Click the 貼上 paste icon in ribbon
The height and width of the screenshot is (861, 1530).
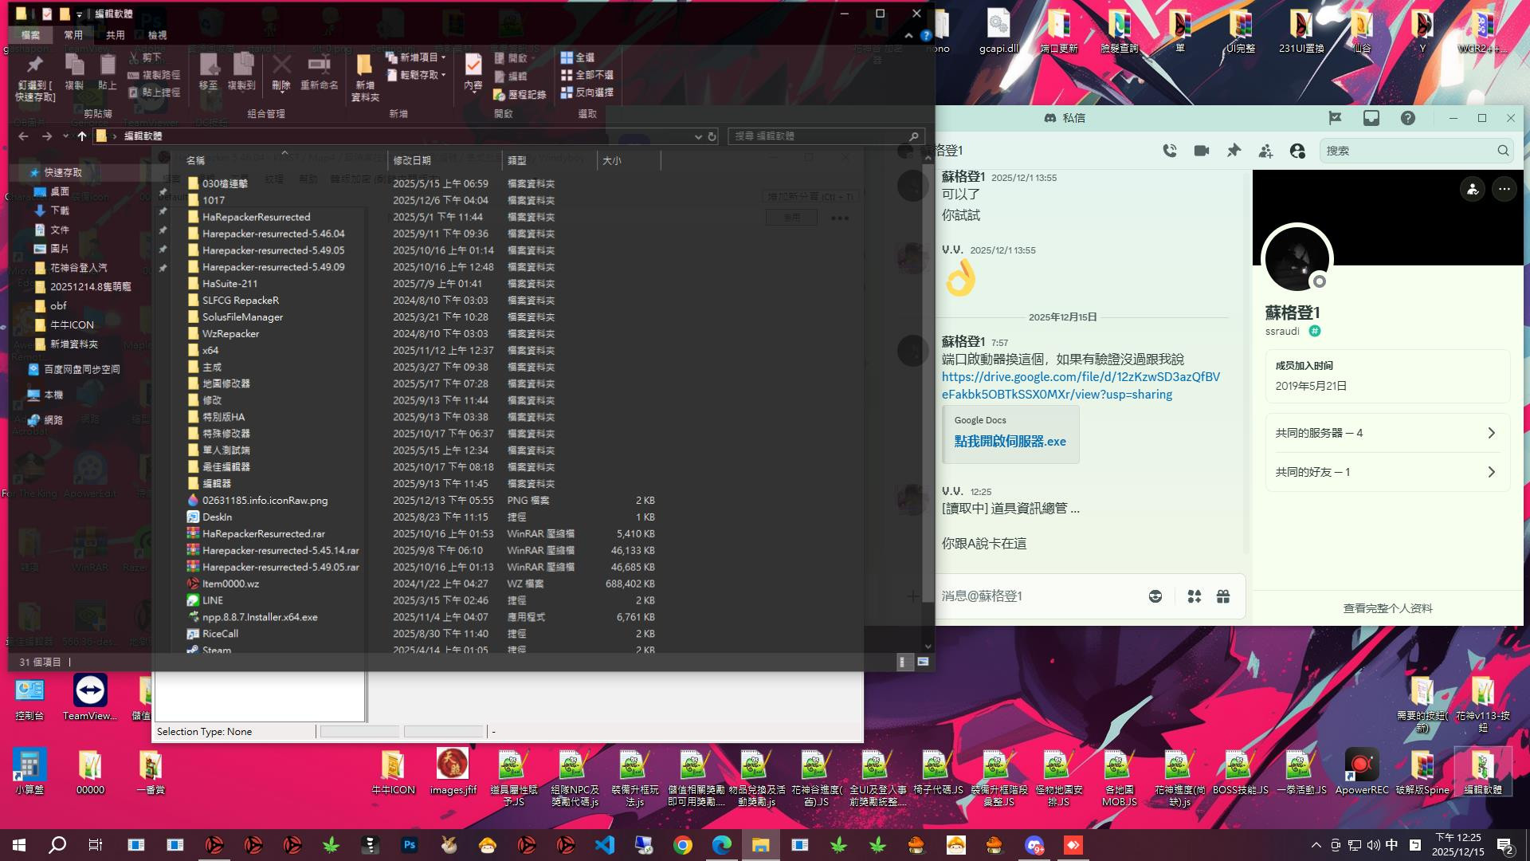108,72
